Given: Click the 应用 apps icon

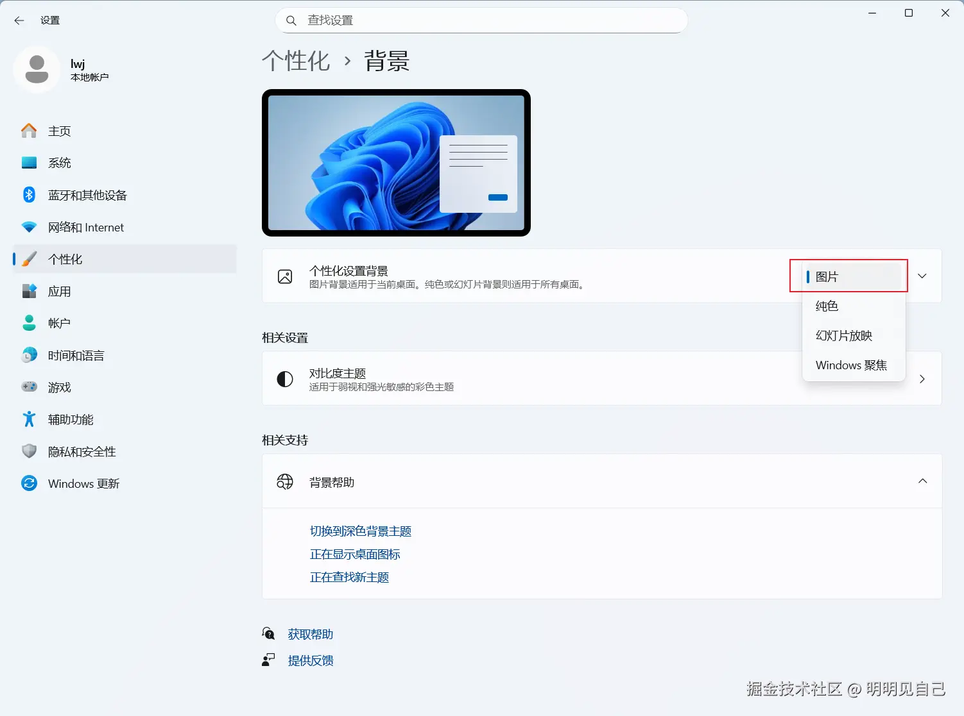Looking at the screenshot, I should click(x=29, y=291).
